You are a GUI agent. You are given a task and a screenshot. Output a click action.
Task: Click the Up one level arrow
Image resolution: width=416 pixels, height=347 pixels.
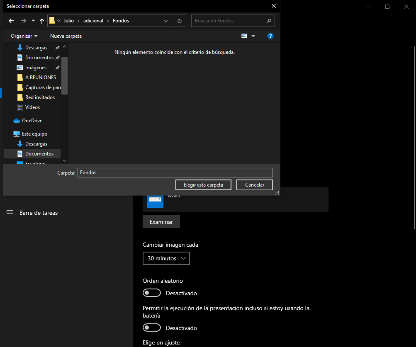click(x=42, y=21)
